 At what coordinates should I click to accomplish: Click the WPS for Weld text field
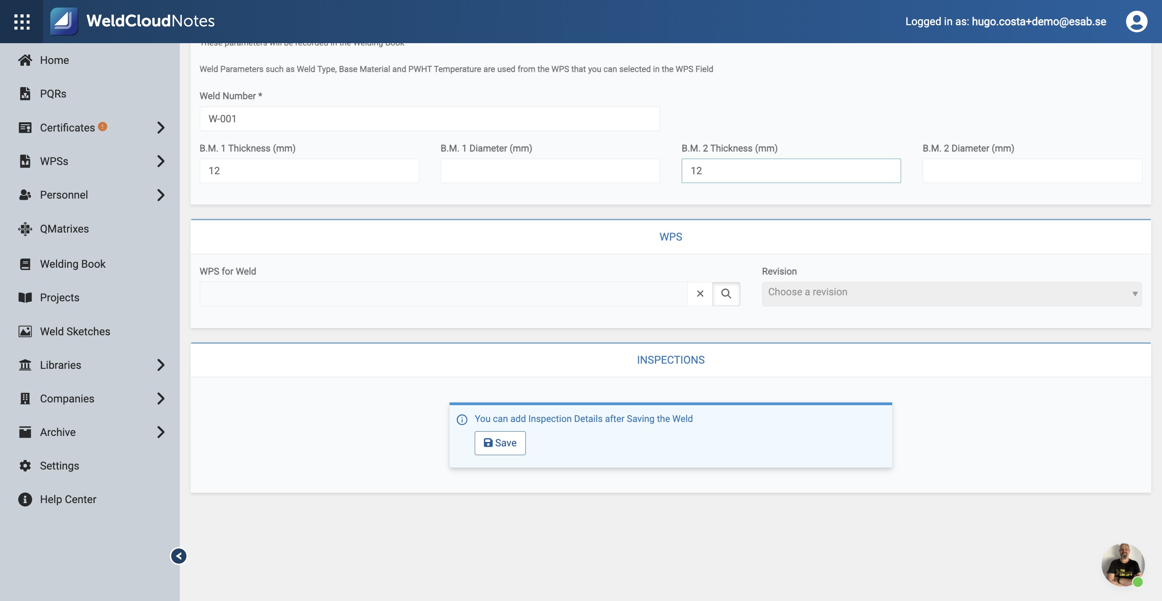point(444,294)
